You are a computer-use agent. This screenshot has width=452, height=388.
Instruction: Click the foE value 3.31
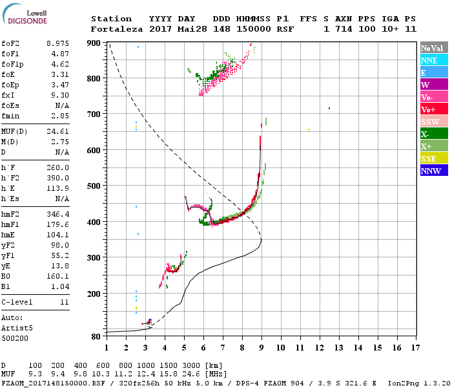60,74
